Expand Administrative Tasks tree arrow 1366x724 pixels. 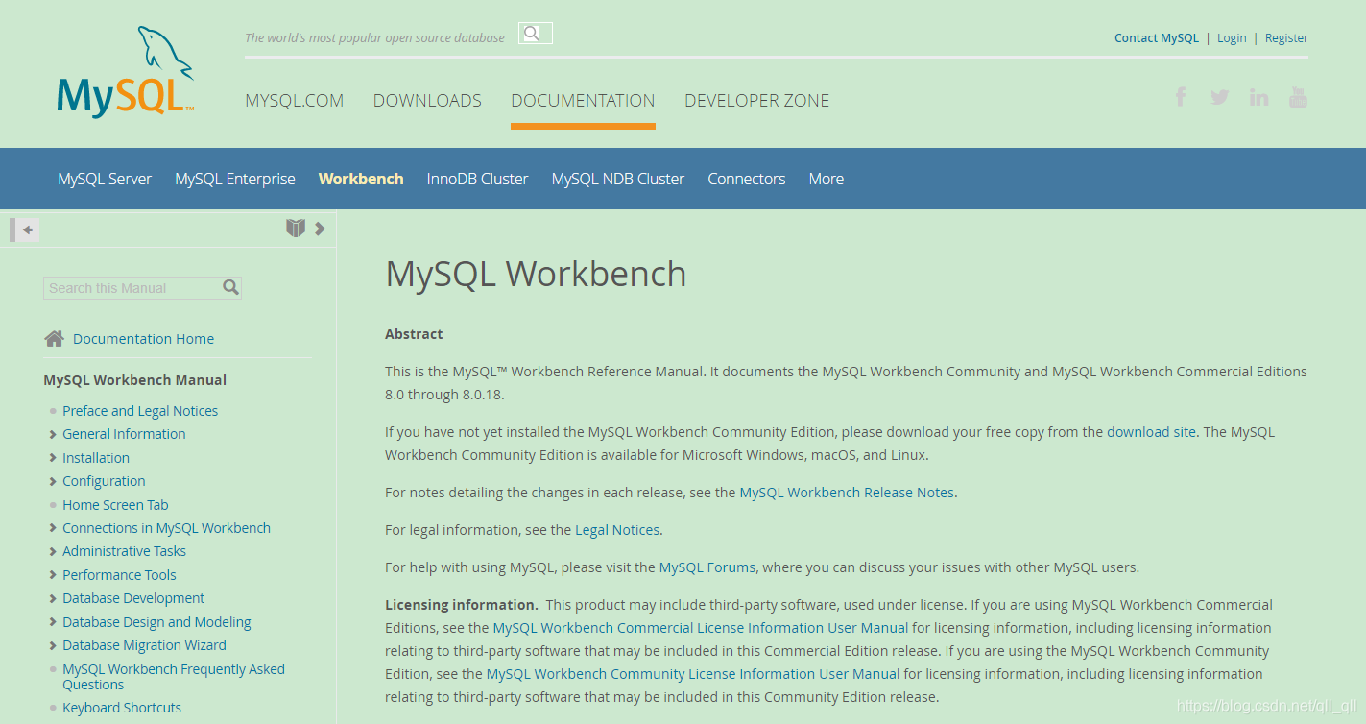tap(53, 551)
